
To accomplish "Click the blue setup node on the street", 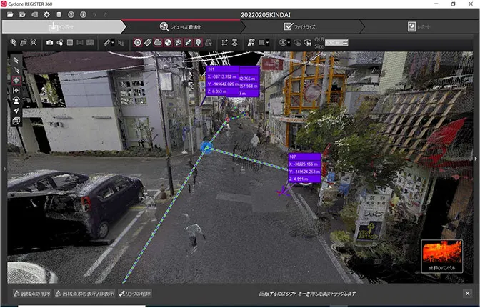I will coord(206,148).
